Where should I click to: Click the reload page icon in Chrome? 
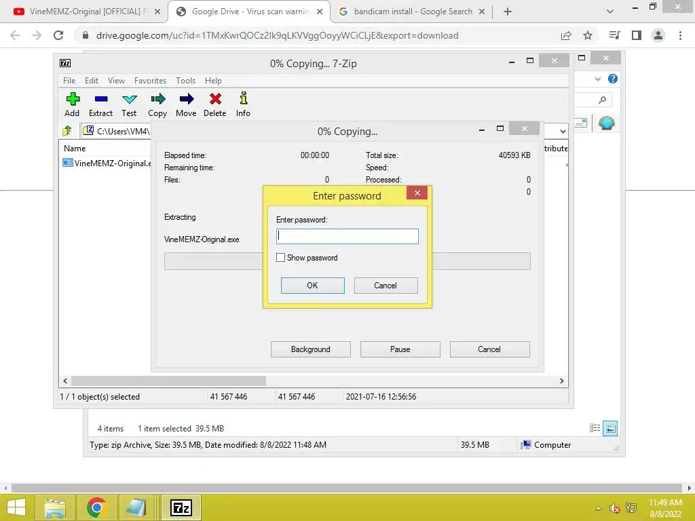(58, 35)
